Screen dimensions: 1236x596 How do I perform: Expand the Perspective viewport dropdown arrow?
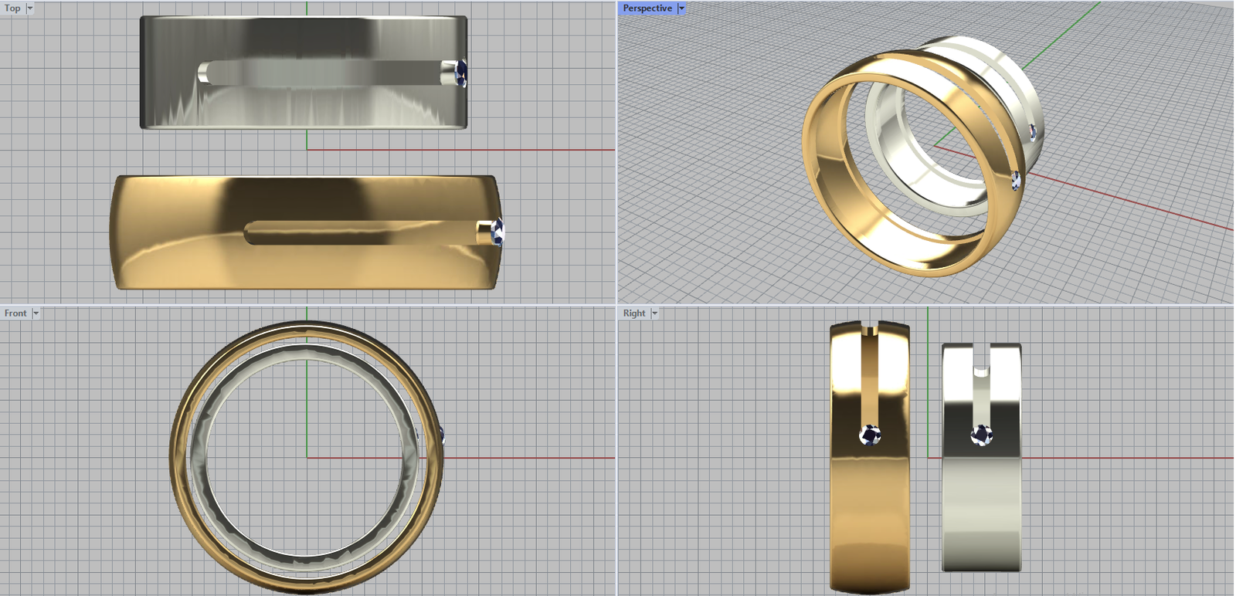point(681,8)
